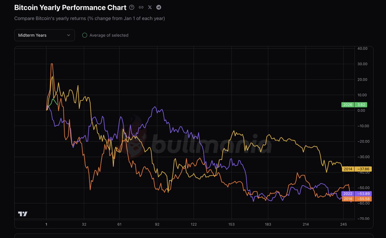Click x-axis day label 61
Viewport: 386px width, 238px height.
coord(119,224)
